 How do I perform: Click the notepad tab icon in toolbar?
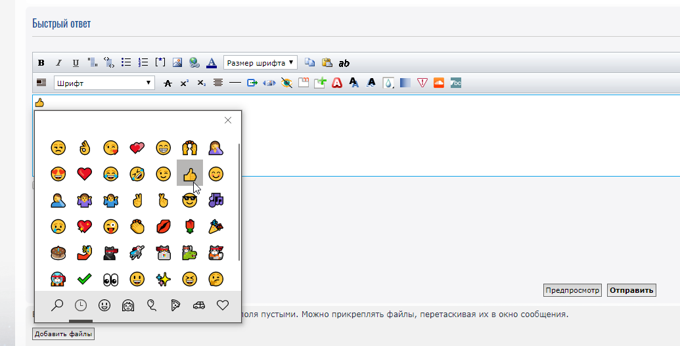pos(304,82)
